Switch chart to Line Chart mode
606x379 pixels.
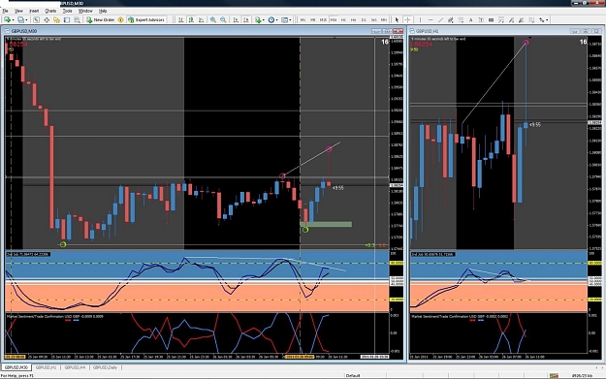coord(202,19)
